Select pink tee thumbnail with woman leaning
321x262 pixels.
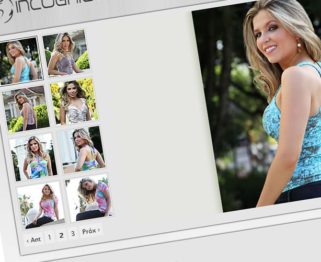point(89,198)
